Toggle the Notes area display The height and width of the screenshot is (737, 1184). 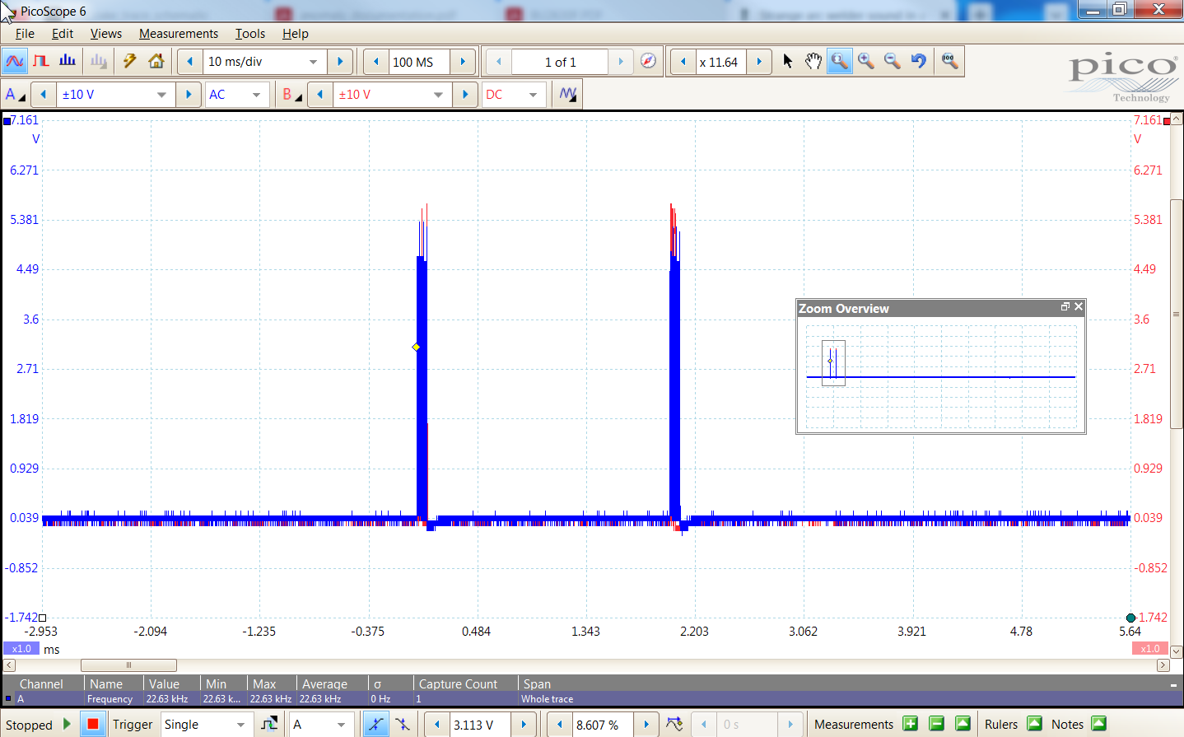(x=1098, y=724)
